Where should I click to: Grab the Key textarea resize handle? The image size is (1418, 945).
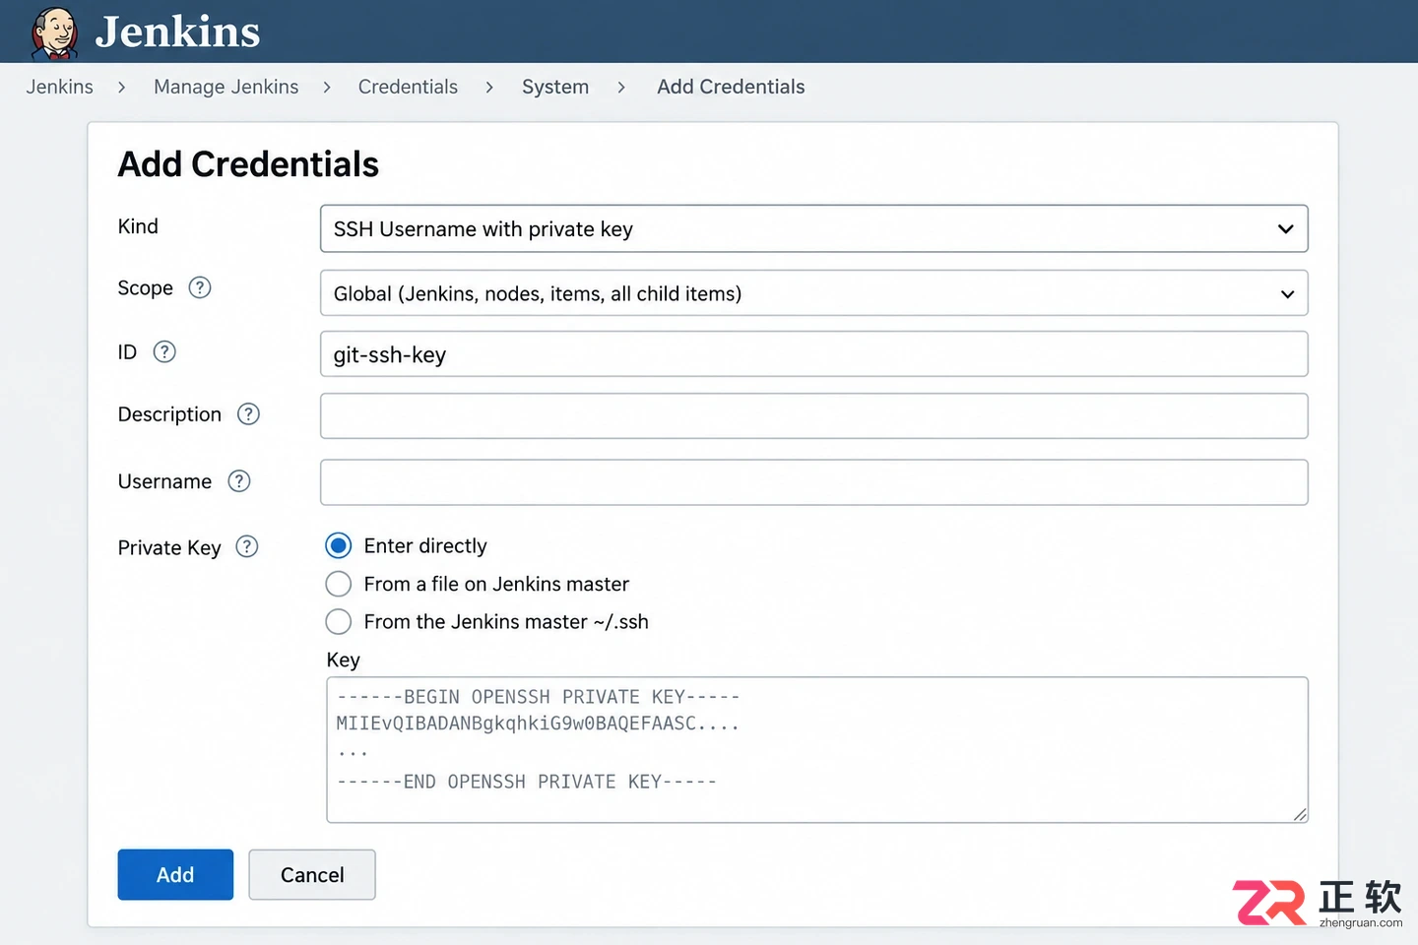[1300, 814]
